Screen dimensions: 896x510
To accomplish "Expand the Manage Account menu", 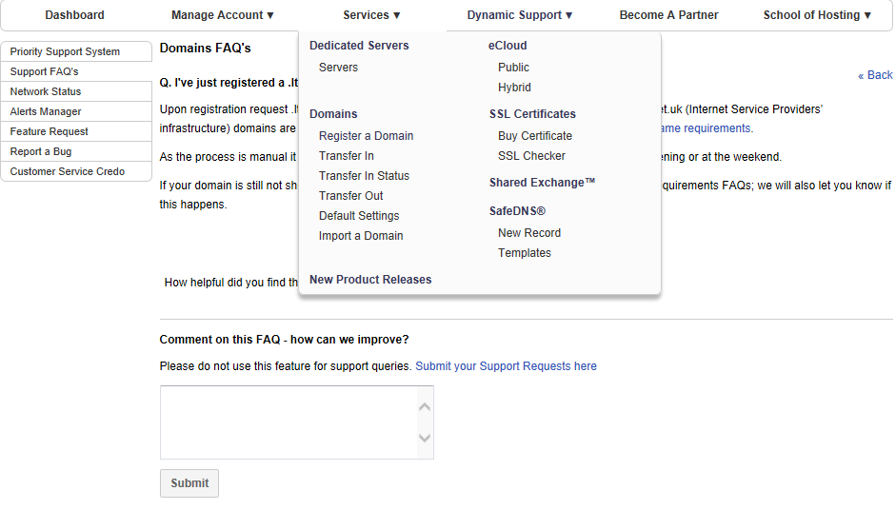I will coord(222,15).
